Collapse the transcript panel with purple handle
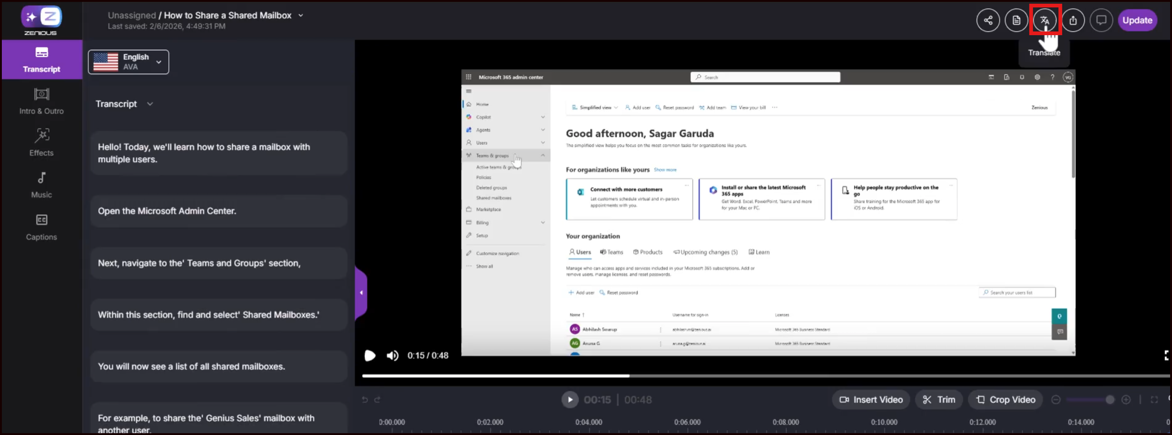The width and height of the screenshot is (1172, 435). [x=361, y=292]
